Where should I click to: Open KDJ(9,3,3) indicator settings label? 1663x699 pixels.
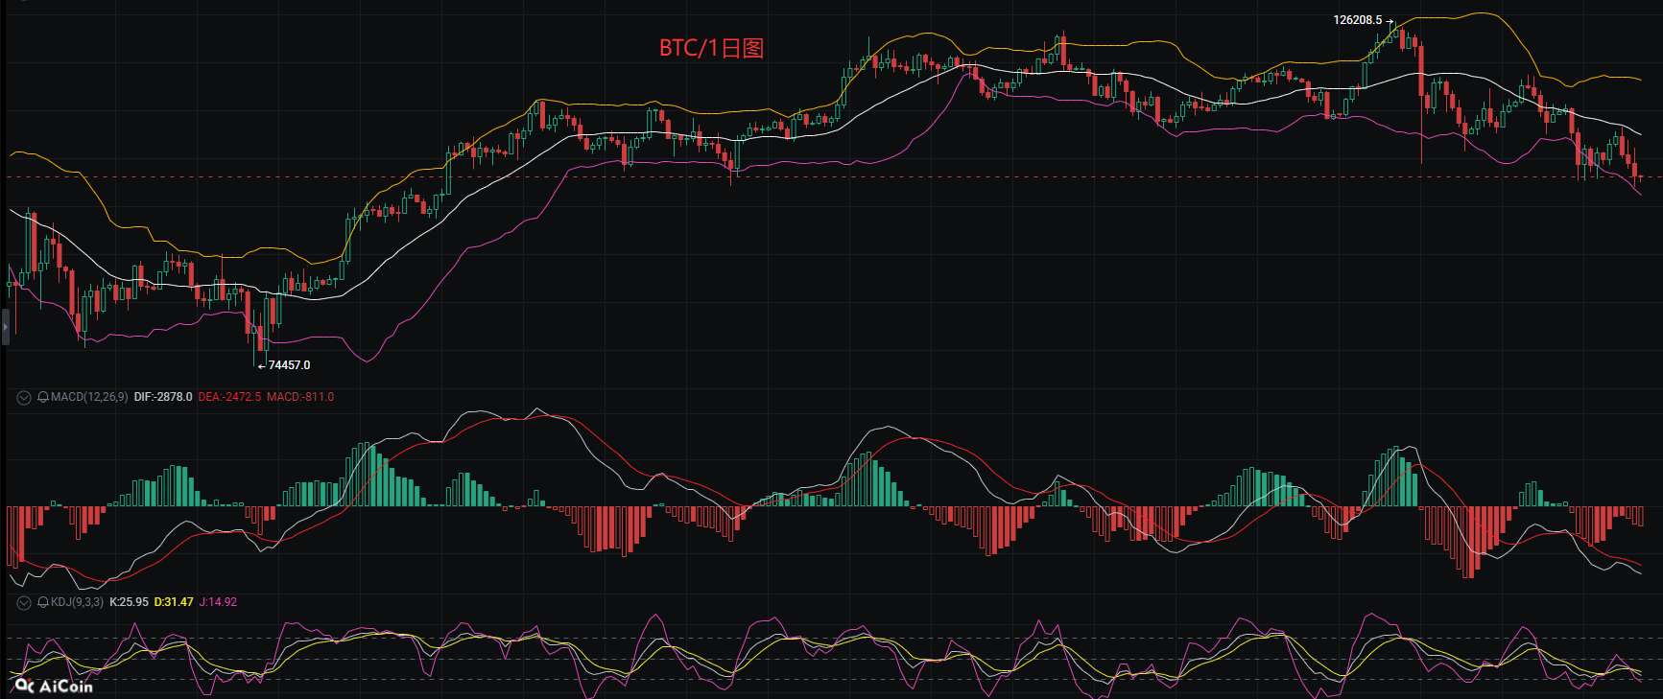(77, 602)
